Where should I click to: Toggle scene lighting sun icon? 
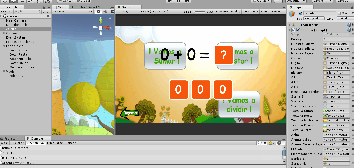tap(99, 11)
